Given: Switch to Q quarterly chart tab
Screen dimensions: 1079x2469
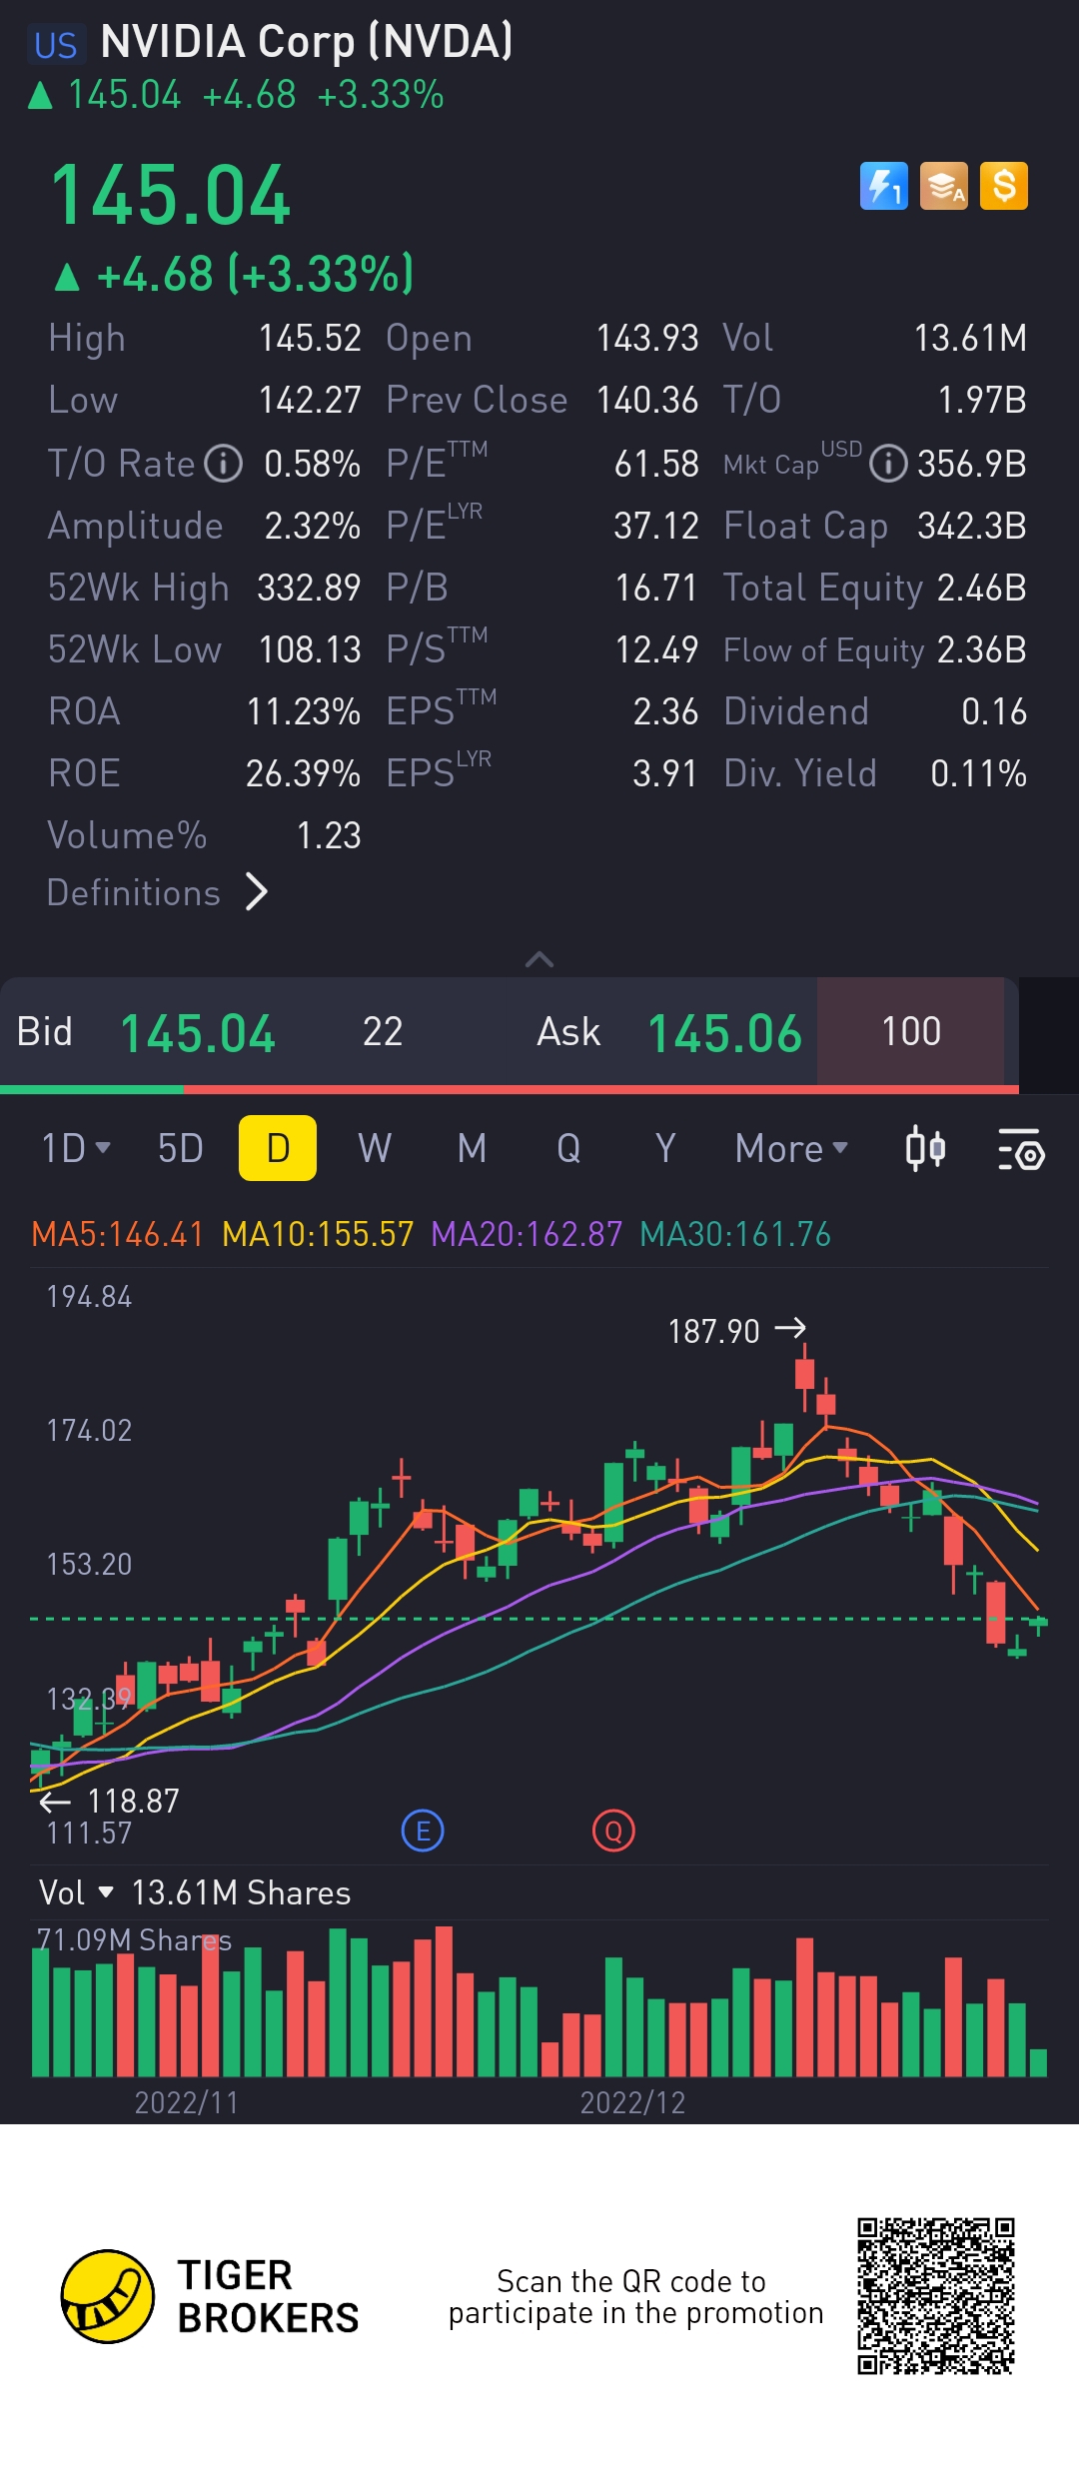Looking at the screenshot, I should [x=568, y=1148].
